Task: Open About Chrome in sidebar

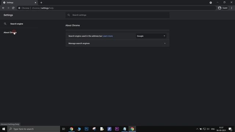Action: pos(10,33)
